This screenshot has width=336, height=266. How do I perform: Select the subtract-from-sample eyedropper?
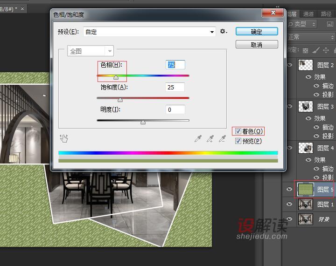pos(223,138)
